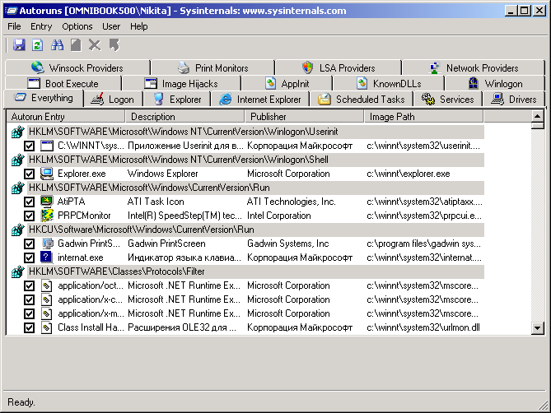Screen dimensions: 551x413
Task: Click the ATI Technologies, Inc. publisher cell
Action: (292, 202)
